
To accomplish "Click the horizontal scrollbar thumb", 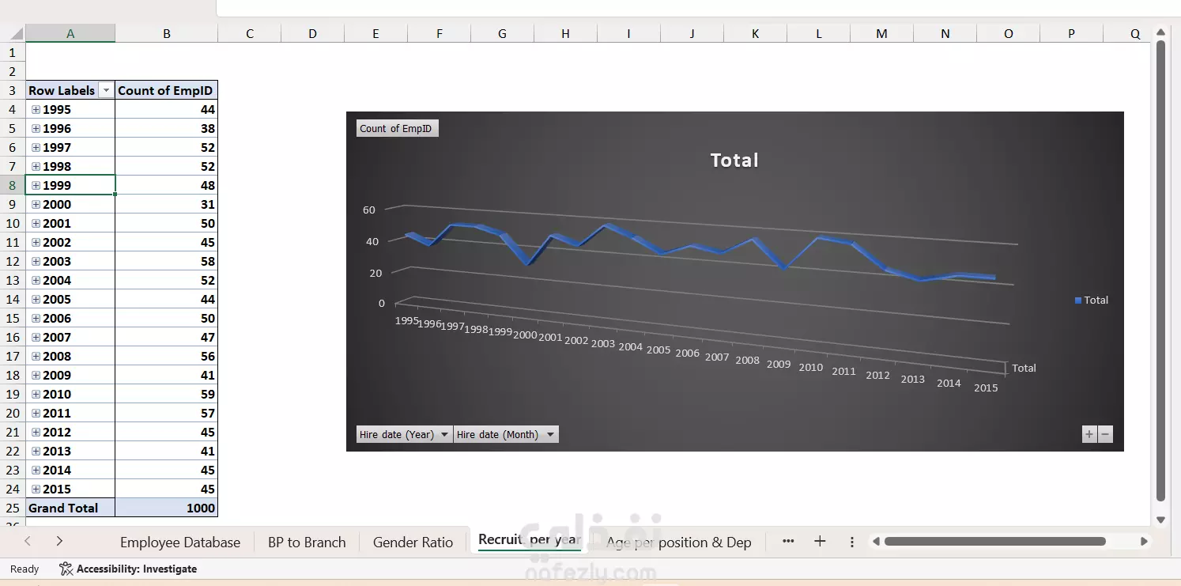I will coord(994,542).
